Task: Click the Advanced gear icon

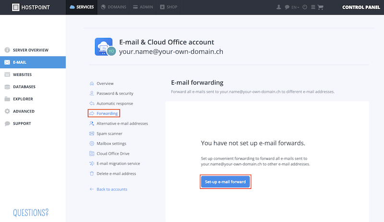Action: (7, 111)
